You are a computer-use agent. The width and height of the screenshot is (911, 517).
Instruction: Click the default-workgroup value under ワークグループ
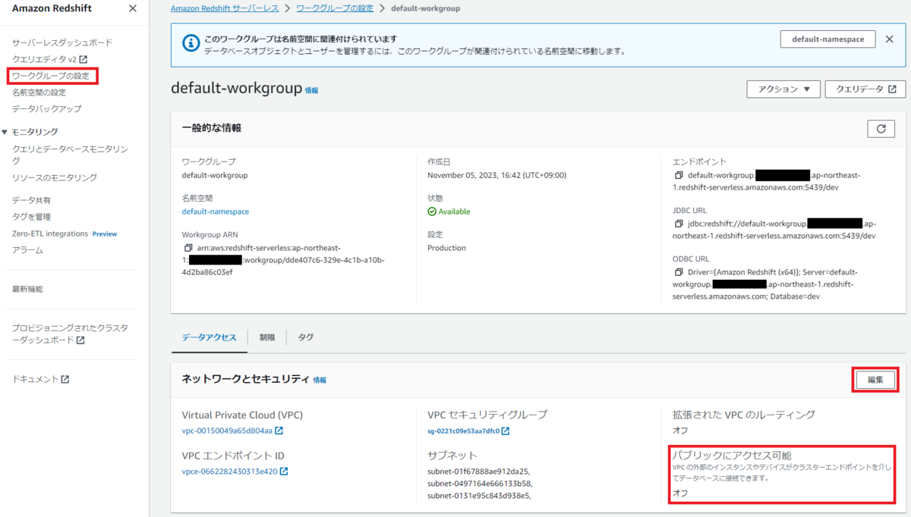coord(215,175)
